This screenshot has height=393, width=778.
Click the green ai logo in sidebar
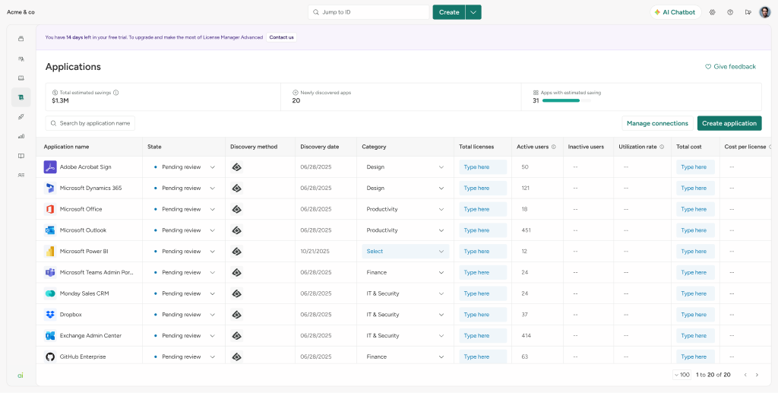[21, 376]
